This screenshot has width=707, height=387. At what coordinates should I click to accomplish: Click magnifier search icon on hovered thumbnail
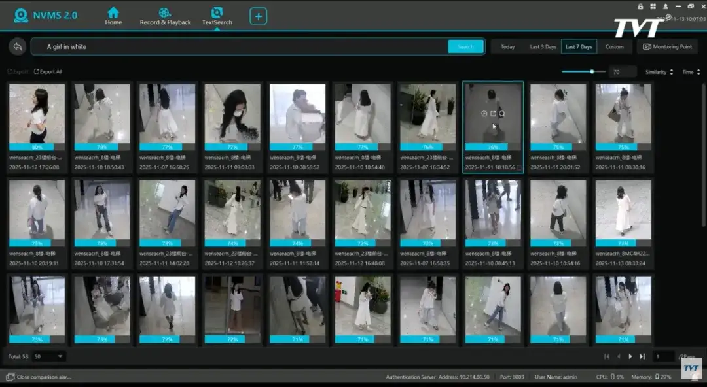tap(502, 114)
